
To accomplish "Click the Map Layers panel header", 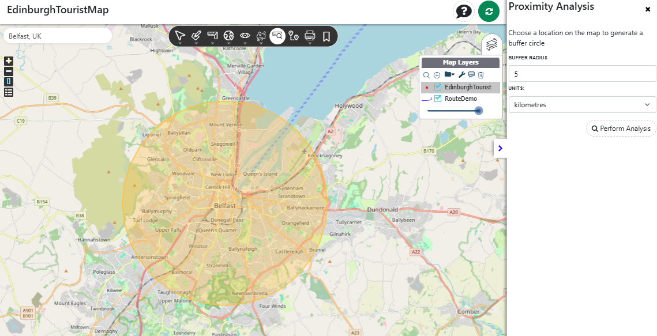I will click(460, 62).
